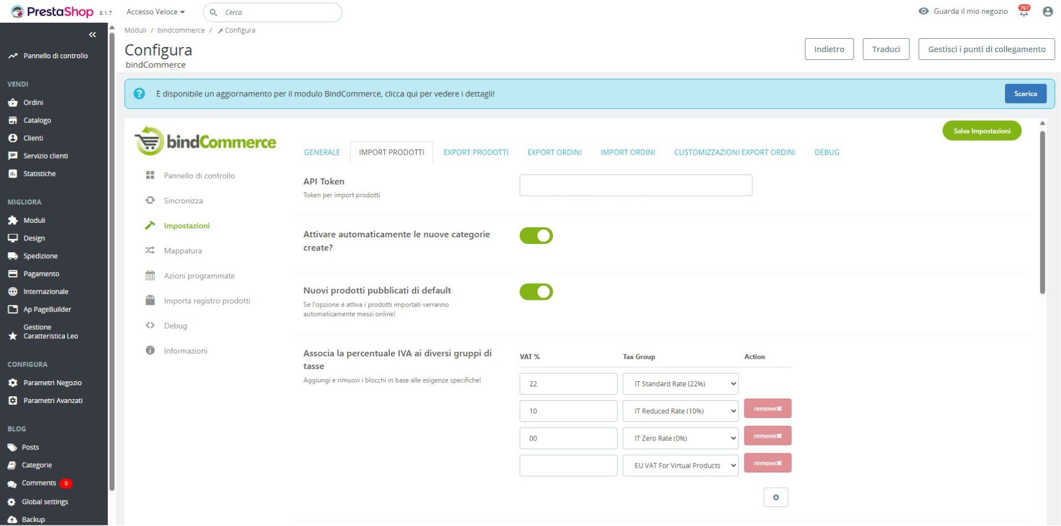Click the notifications bell icon
Viewport: 1061px width, 526px height.
point(1023,12)
